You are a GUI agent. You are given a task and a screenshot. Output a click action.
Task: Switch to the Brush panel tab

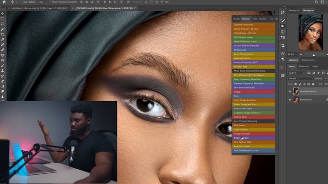237,19
